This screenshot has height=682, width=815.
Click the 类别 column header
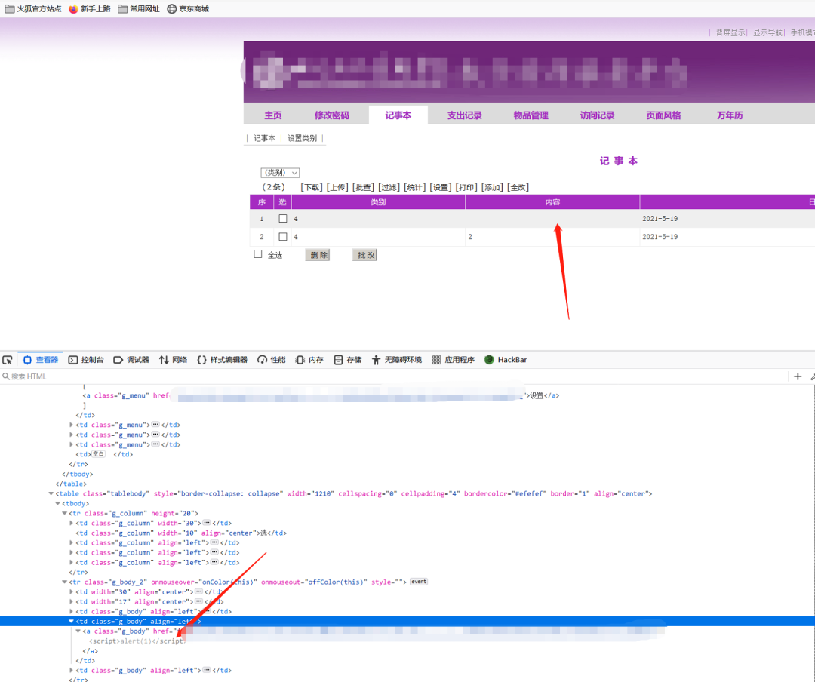[378, 201]
